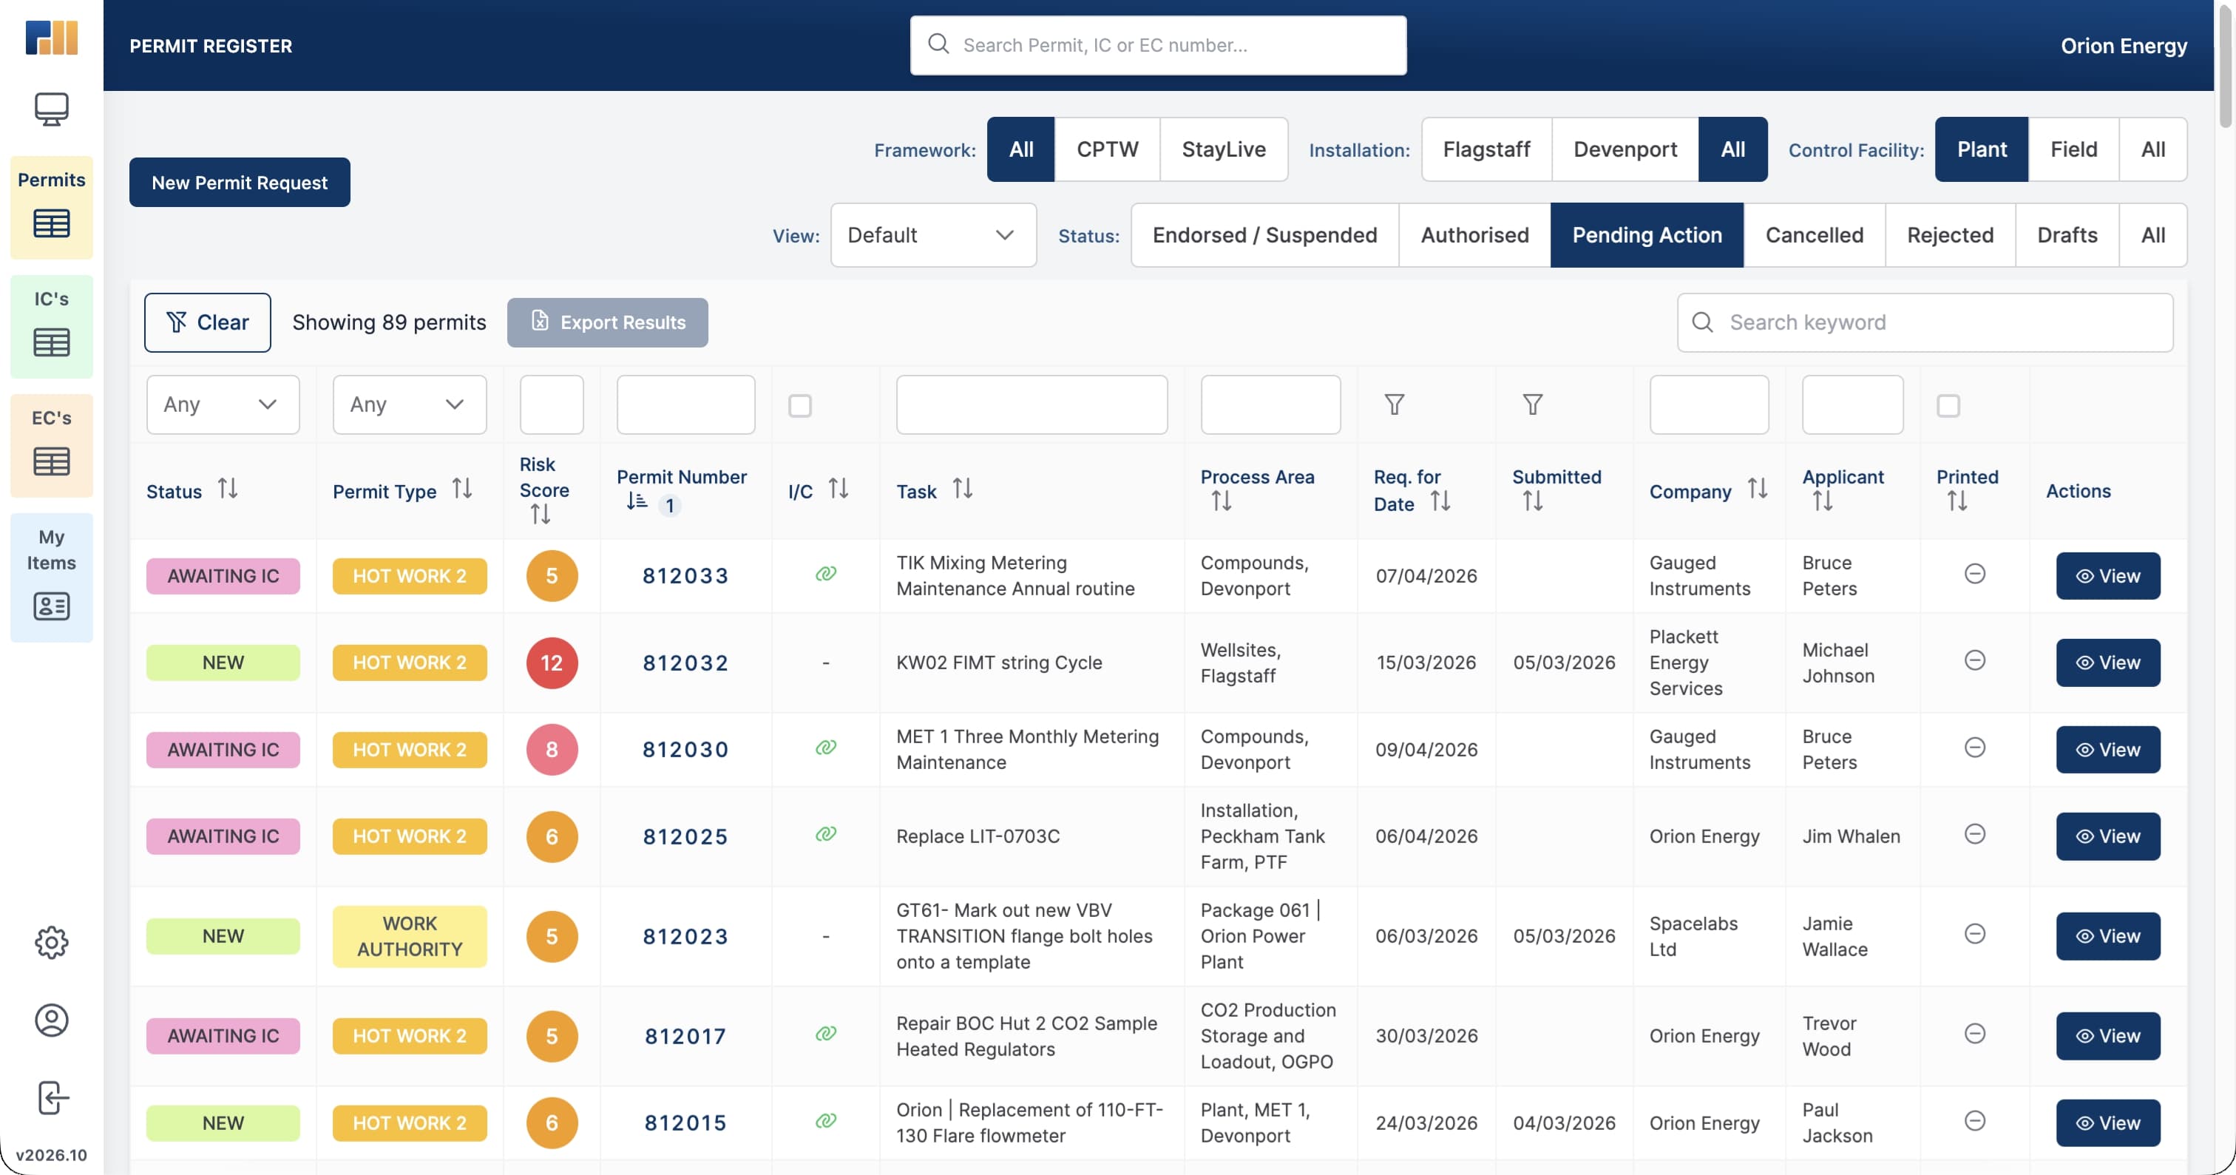Open the filter funnel on Submitted column
2236x1175 pixels.
point(1532,404)
